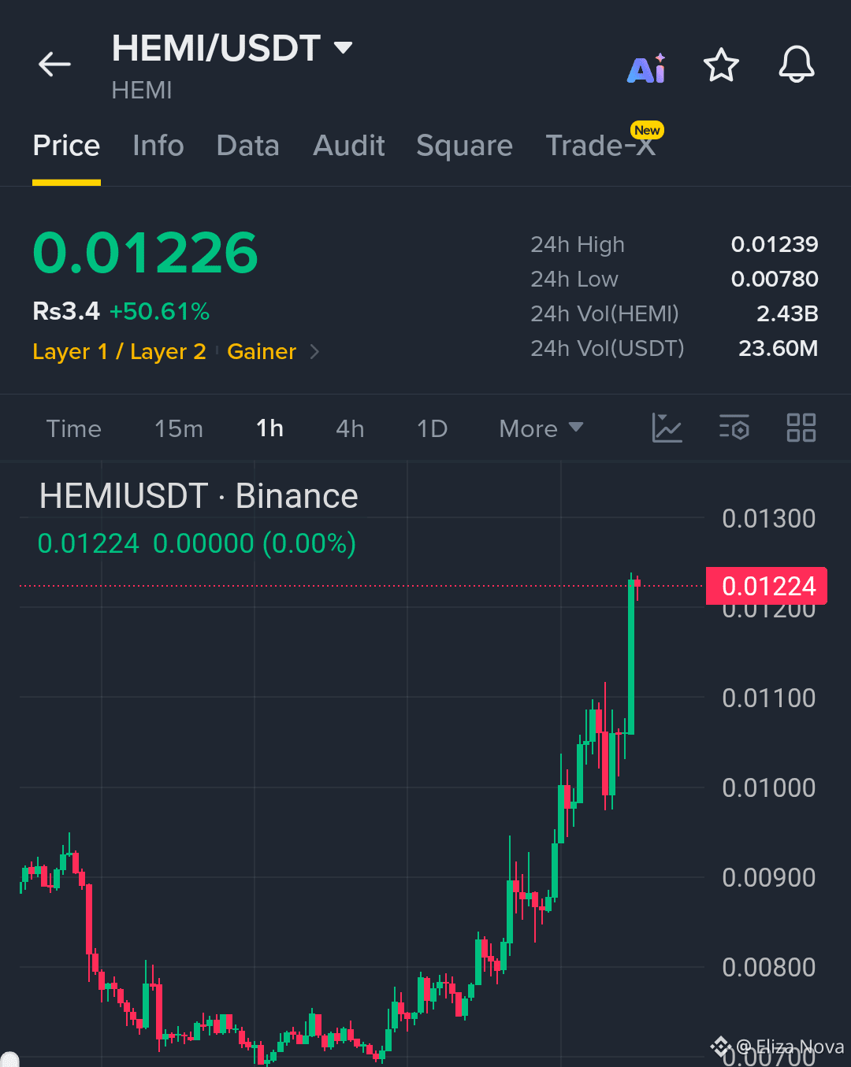Viewport: 851px width, 1067px height.
Task: Tap the 24h Vol(USDT) value 23.60M
Action: pos(779,348)
